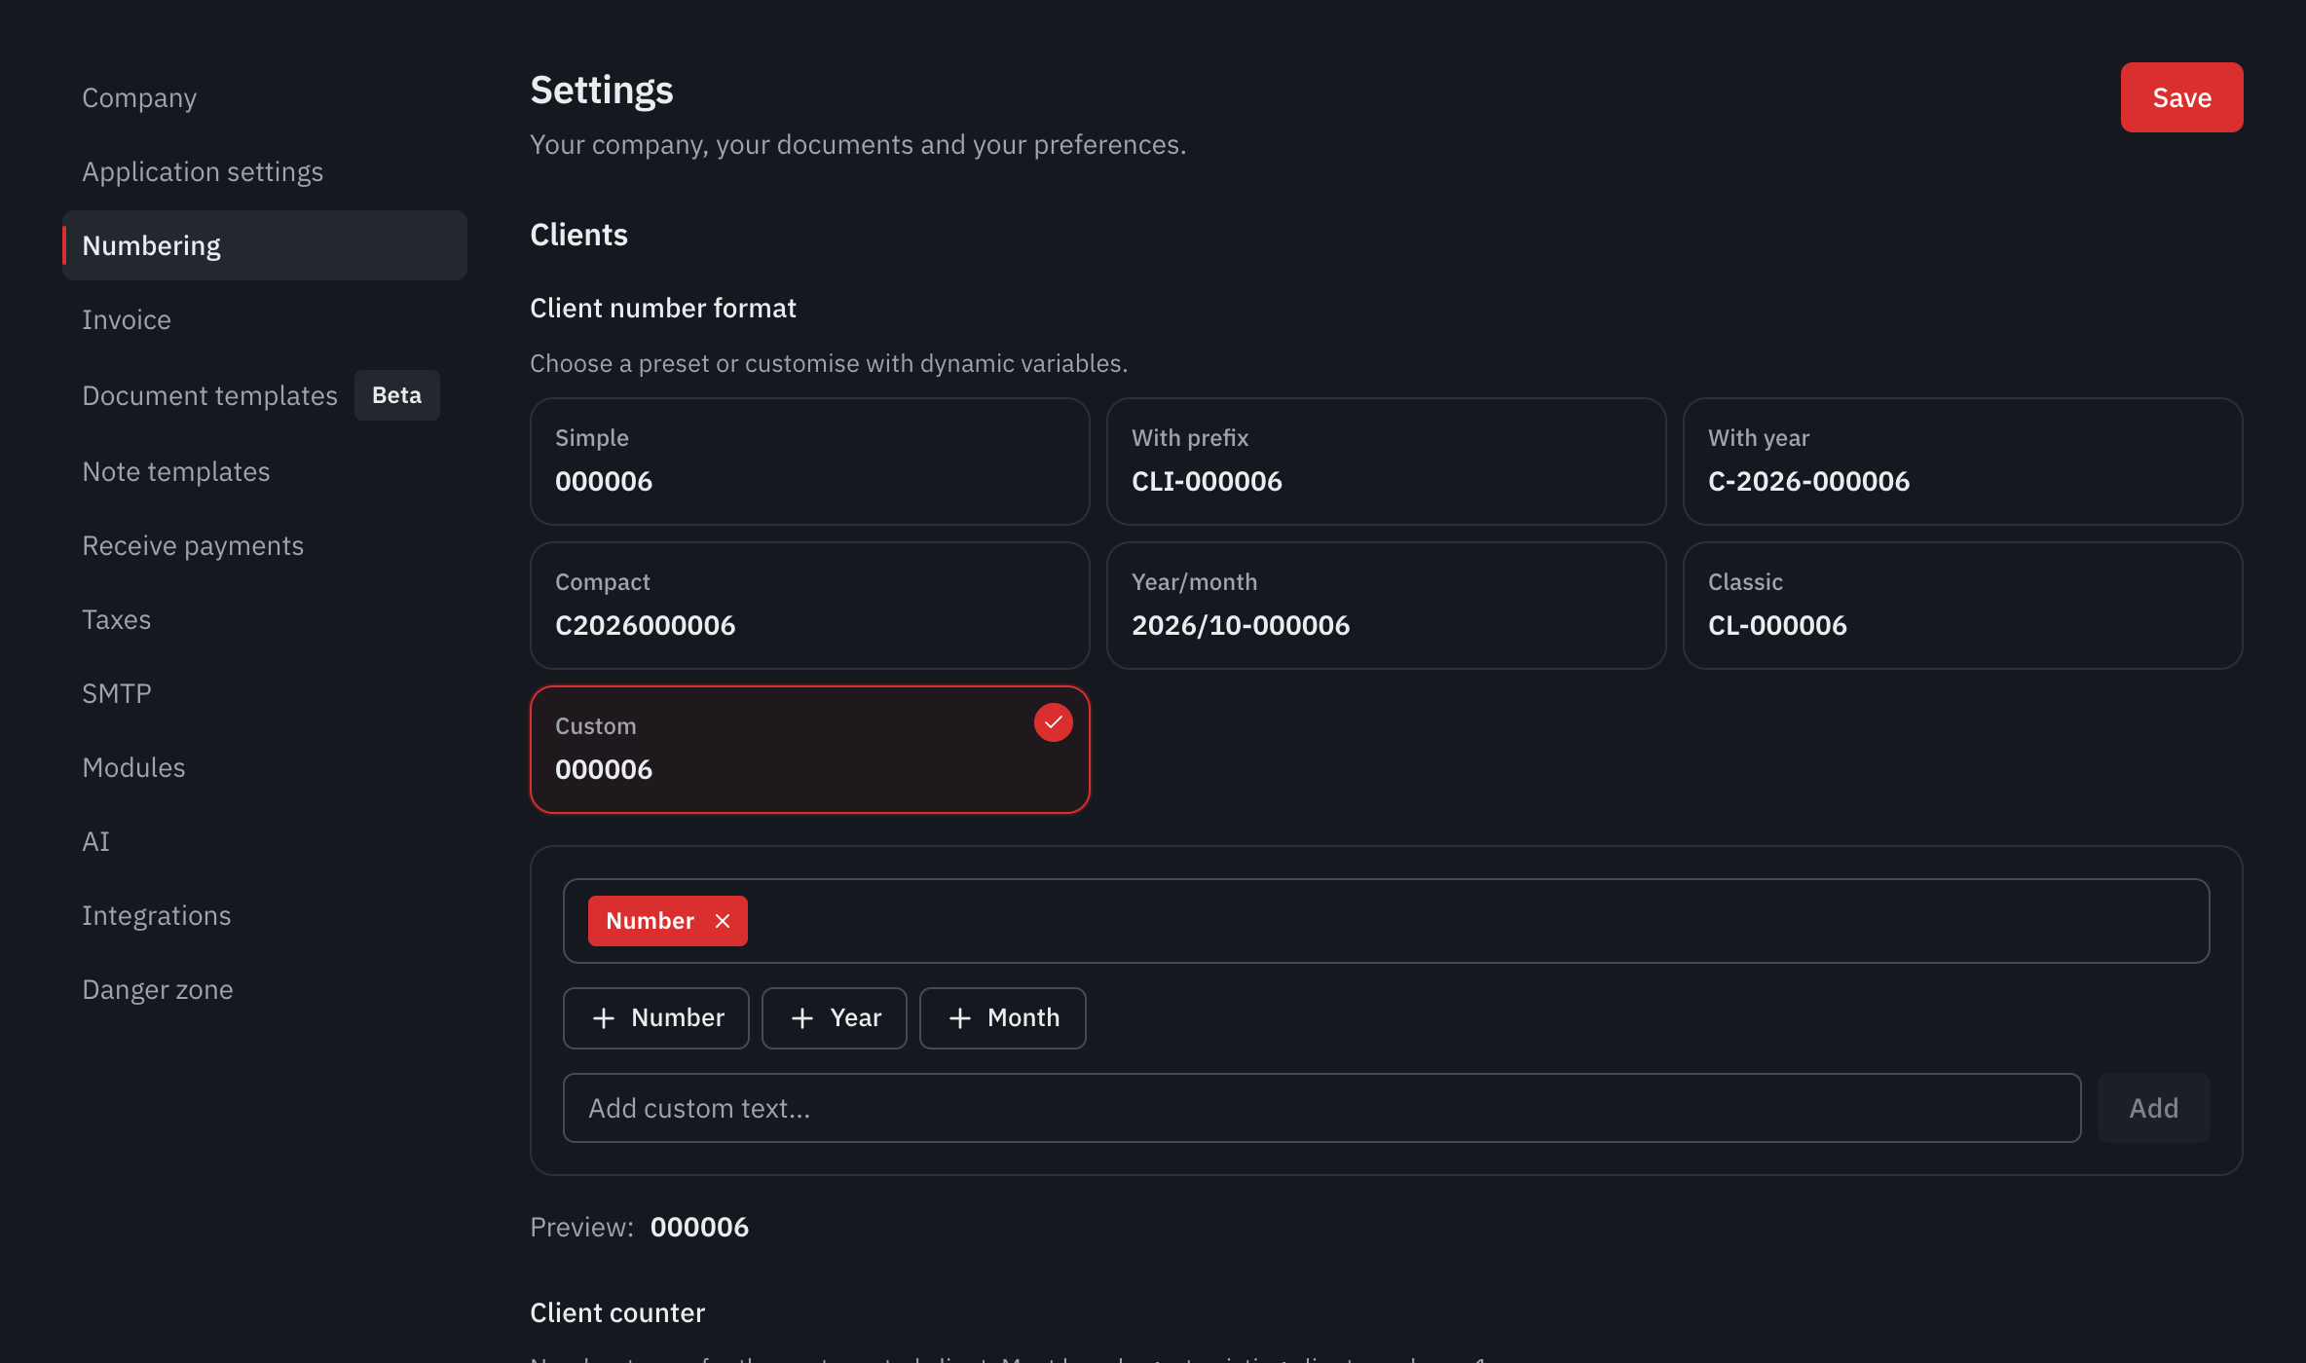Image resolution: width=2306 pixels, height=1363 pixels.
Task: Choose the With year C-2026-000006 preset
Action: [x=1963, y=461]
